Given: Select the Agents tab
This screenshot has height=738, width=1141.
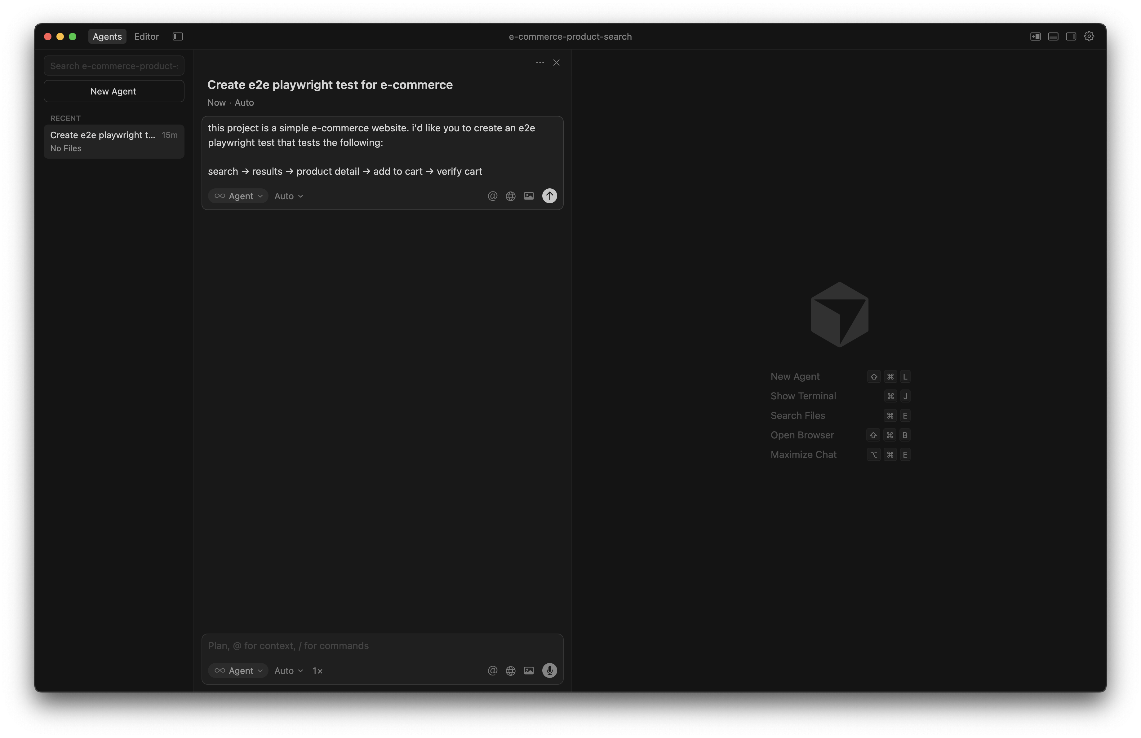Looking at the screenshot, I should click(x=107, y=36).
